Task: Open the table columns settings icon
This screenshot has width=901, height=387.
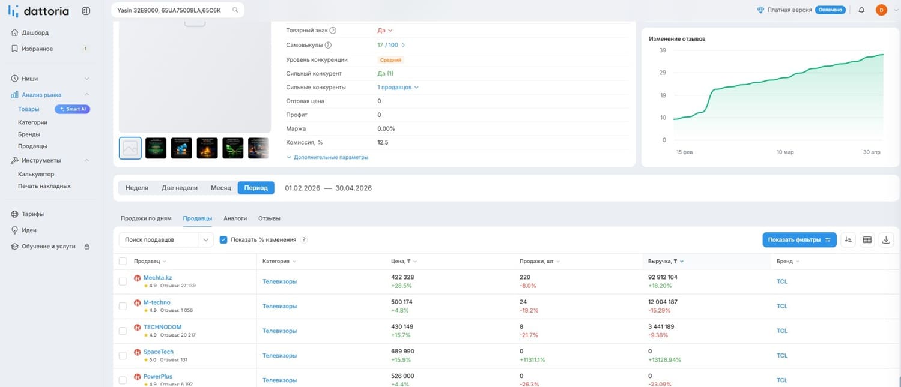Action: coord(867,240)
